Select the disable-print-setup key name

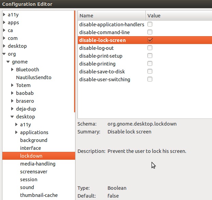[x=101, y=56]
